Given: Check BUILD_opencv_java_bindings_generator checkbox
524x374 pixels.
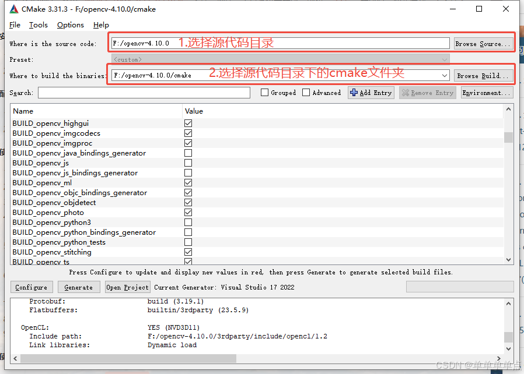Looking at the screenshot, I should pos(188,153).
